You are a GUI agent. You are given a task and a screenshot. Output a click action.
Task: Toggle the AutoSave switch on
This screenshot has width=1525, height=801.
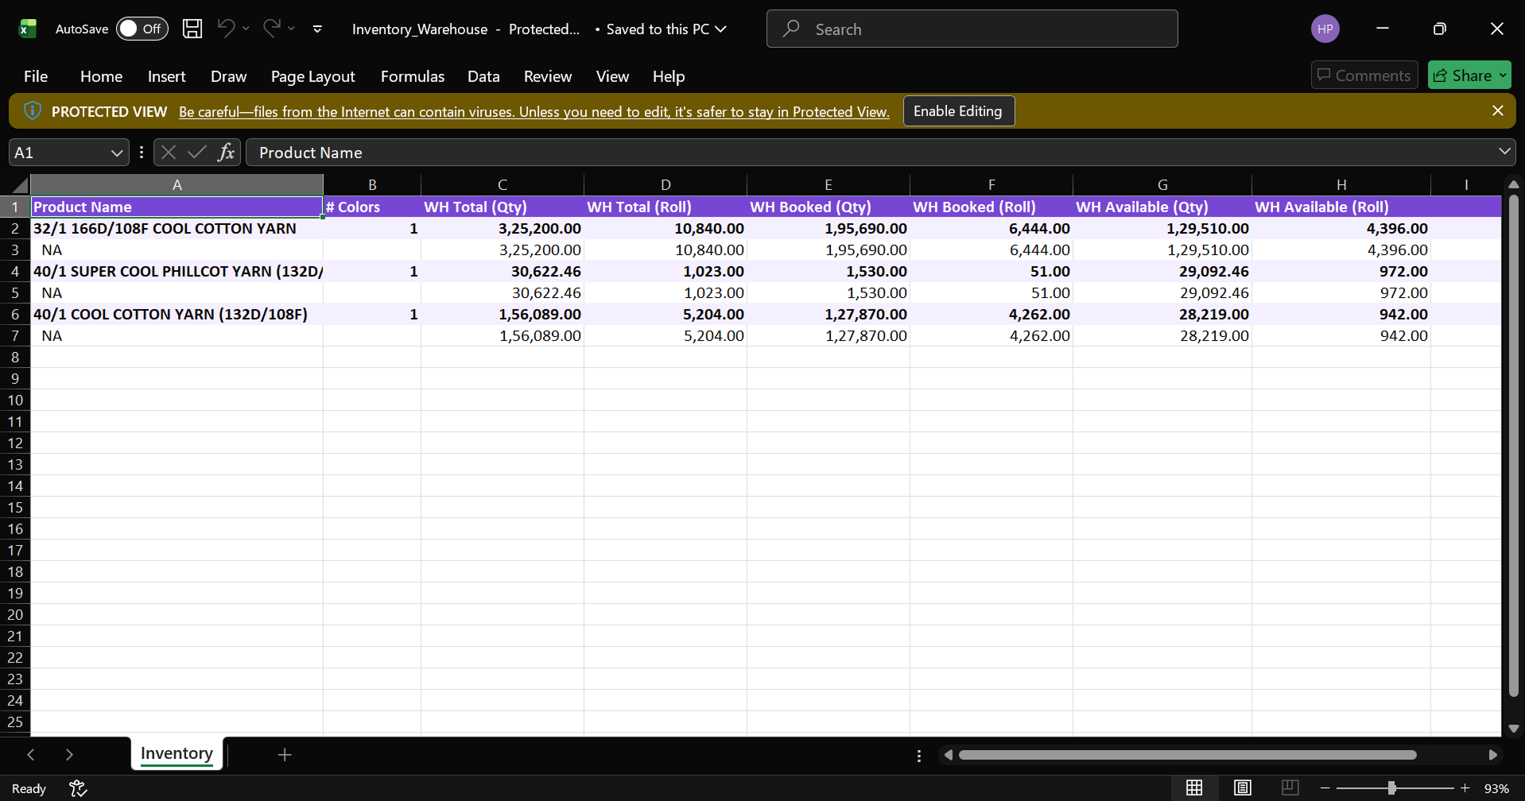pyautogui.click(x=142, y=29)
